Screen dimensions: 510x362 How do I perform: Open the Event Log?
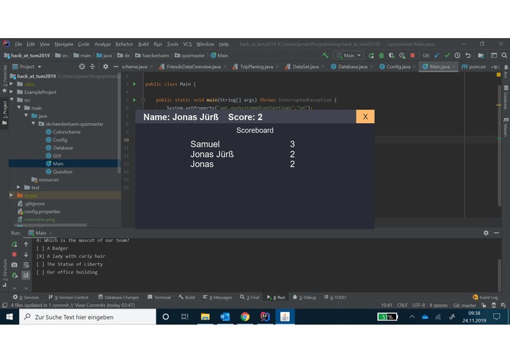point(485,298)
